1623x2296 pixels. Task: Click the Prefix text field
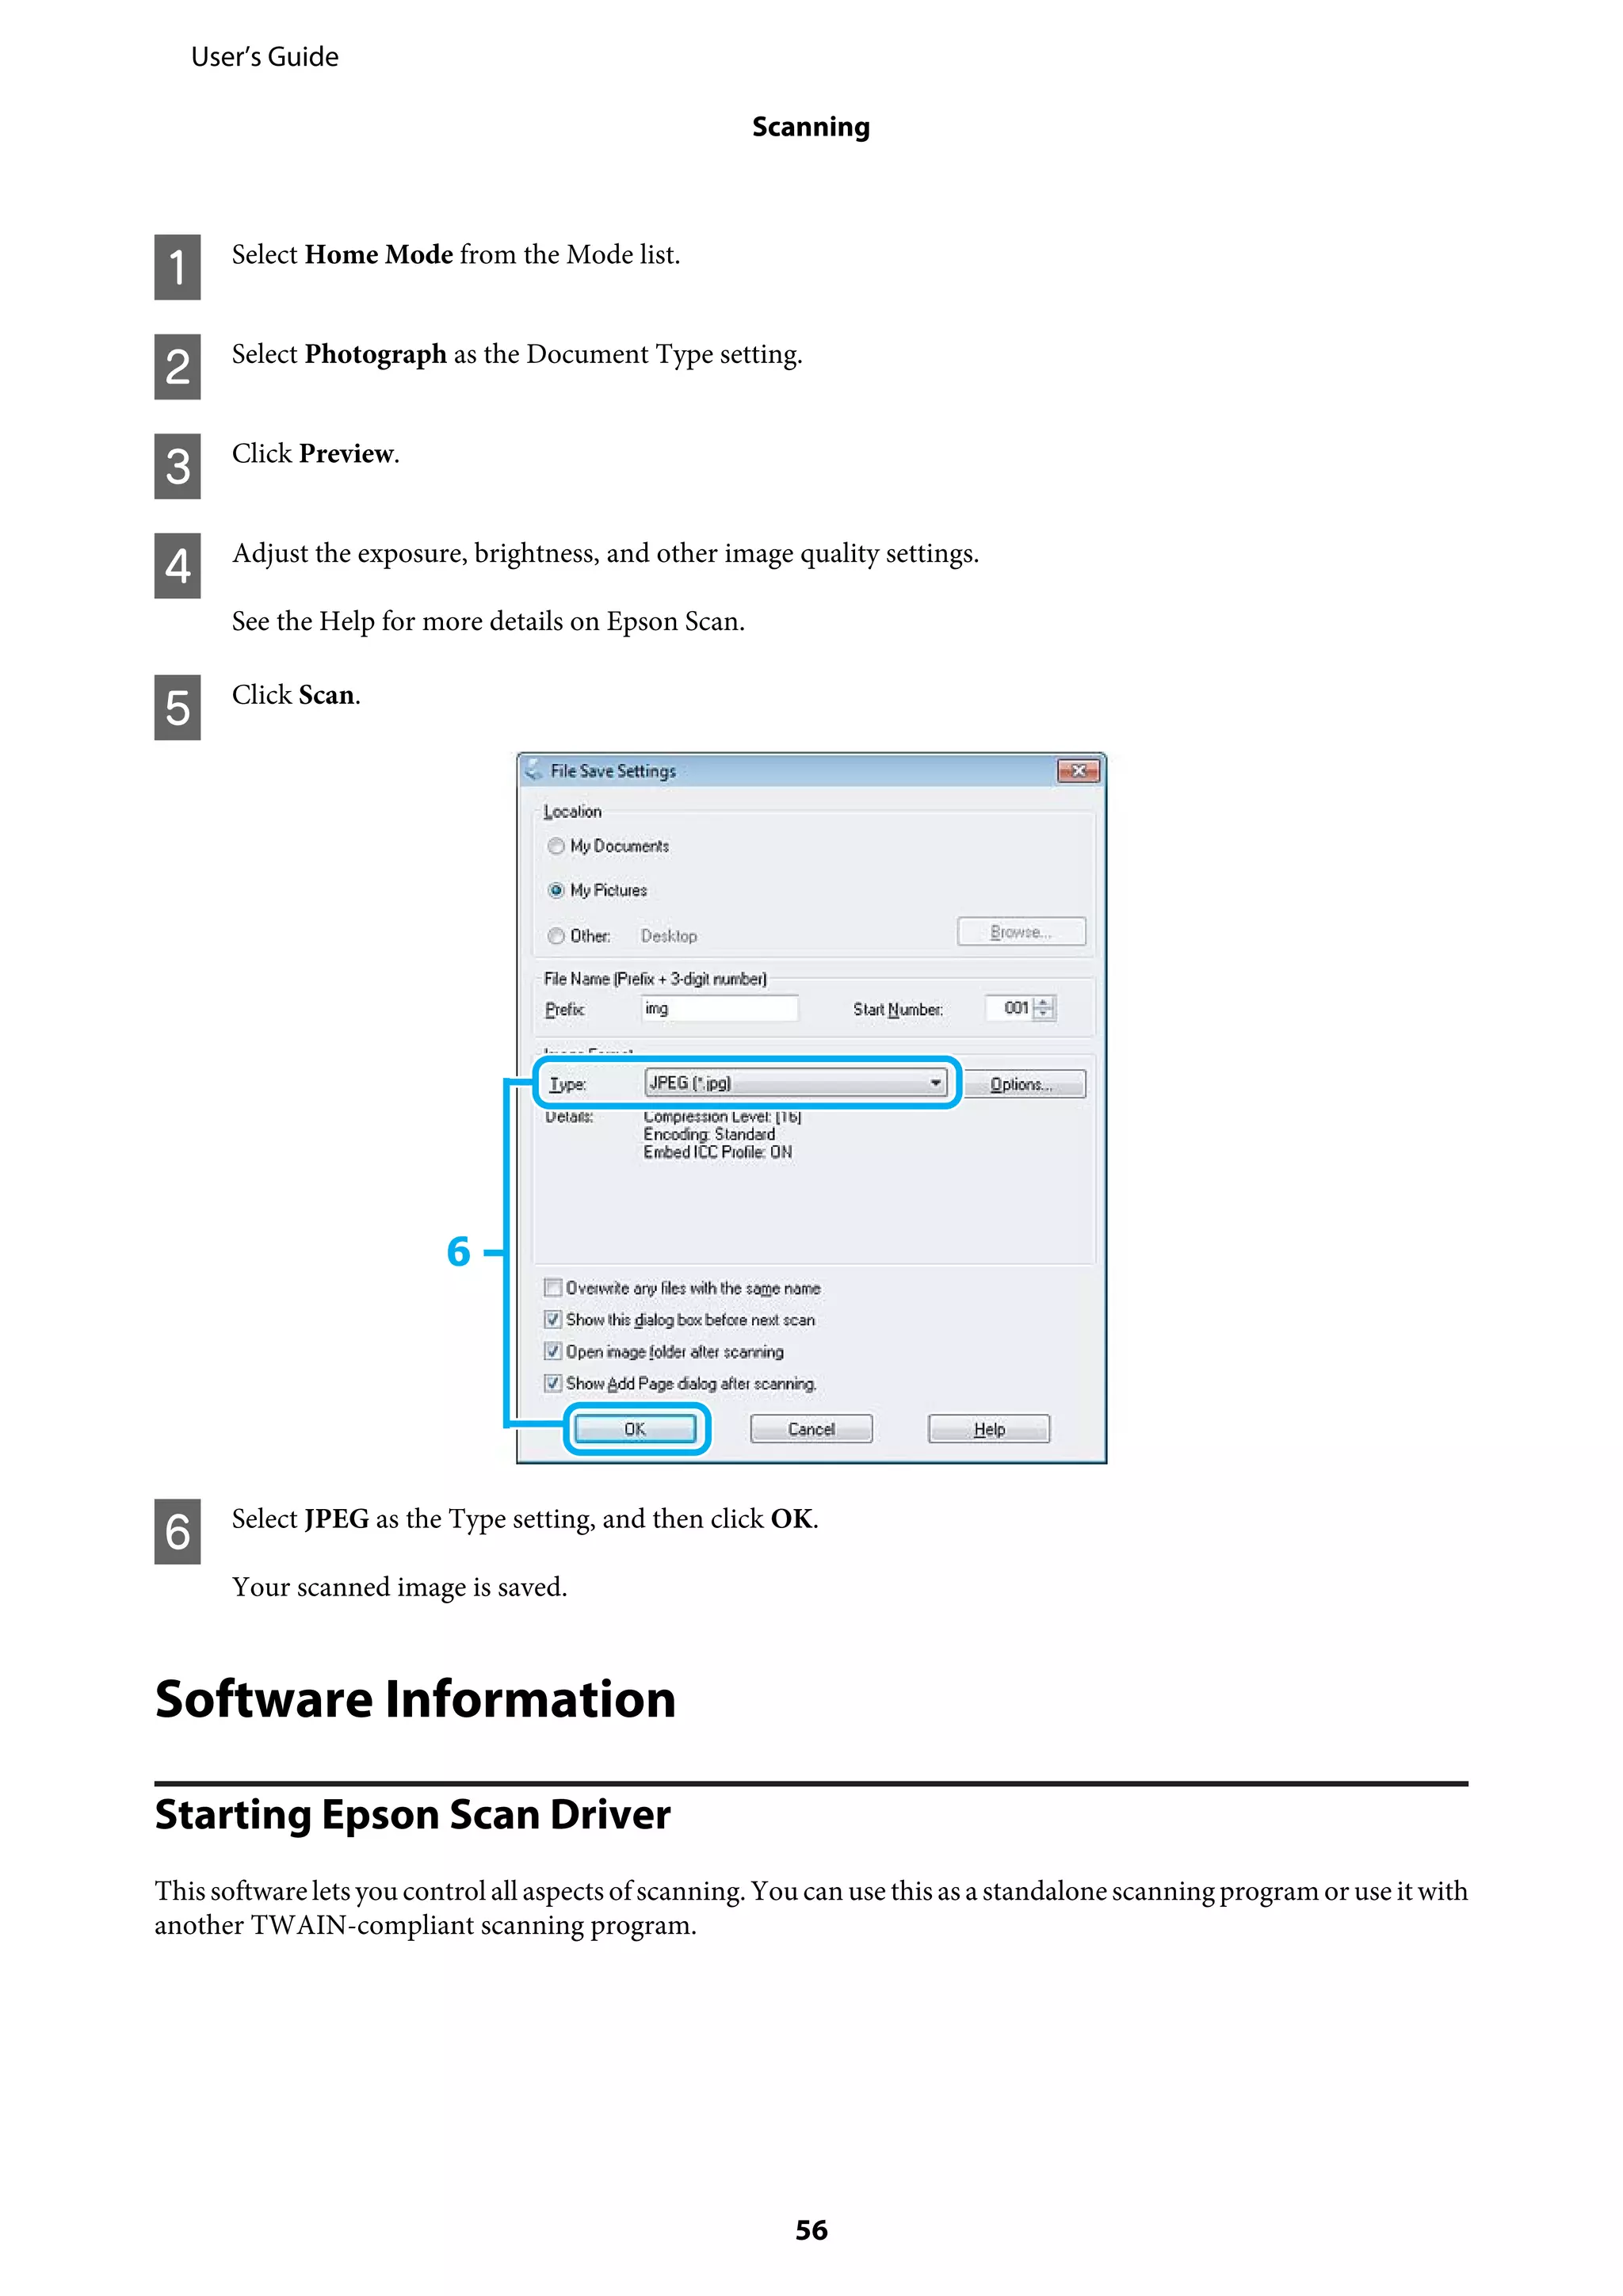719,1008
